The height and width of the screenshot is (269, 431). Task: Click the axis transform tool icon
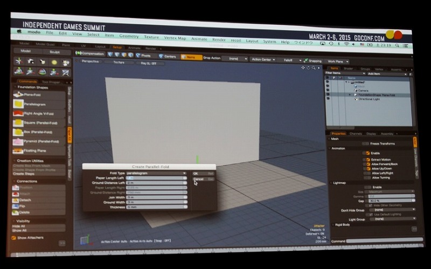[x=19, y=61]
